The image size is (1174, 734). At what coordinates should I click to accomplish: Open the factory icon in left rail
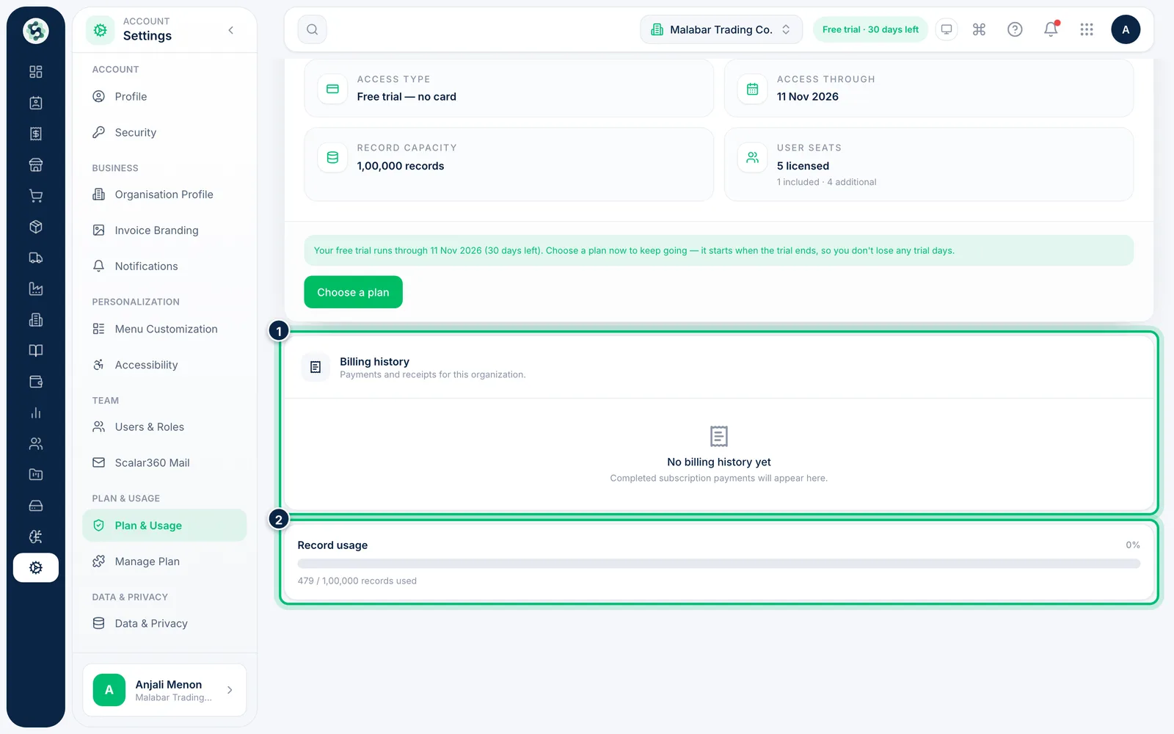(x=35, y=288)
